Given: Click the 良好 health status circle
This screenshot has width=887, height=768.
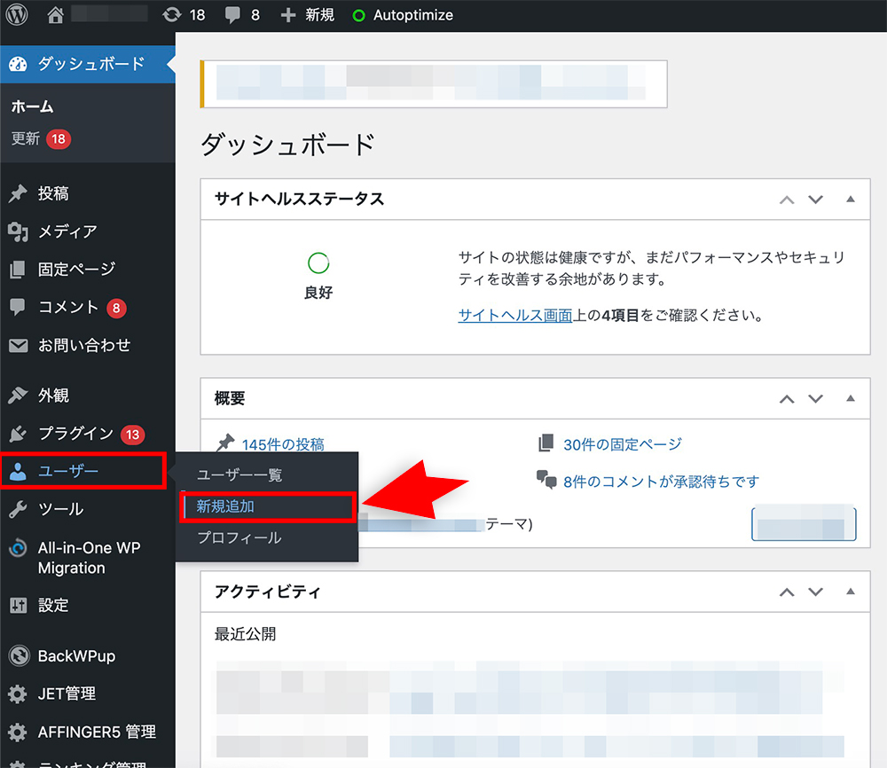Looking at the screenshot, I should point(318,263).
